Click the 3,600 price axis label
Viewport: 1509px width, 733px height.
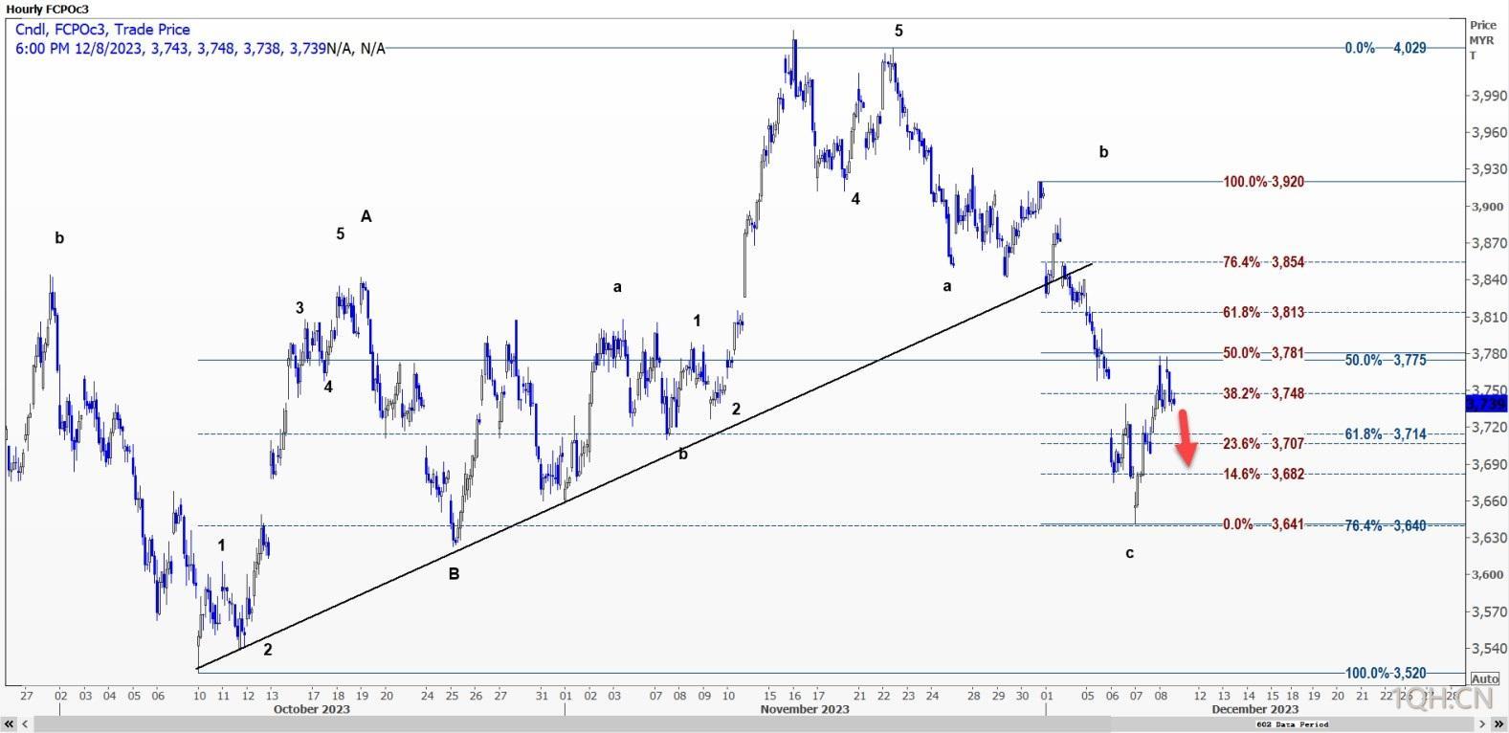[1489, 574]
